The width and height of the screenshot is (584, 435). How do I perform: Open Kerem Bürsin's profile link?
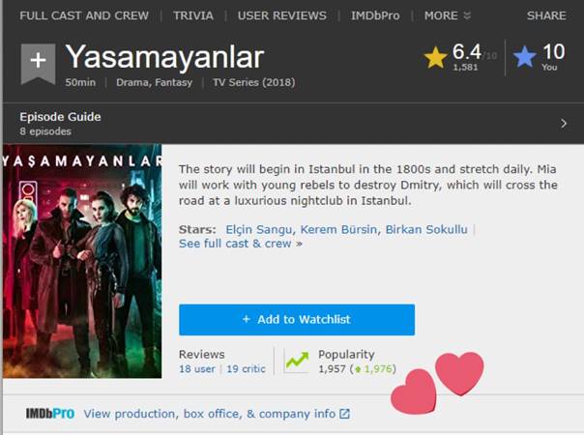338,229
